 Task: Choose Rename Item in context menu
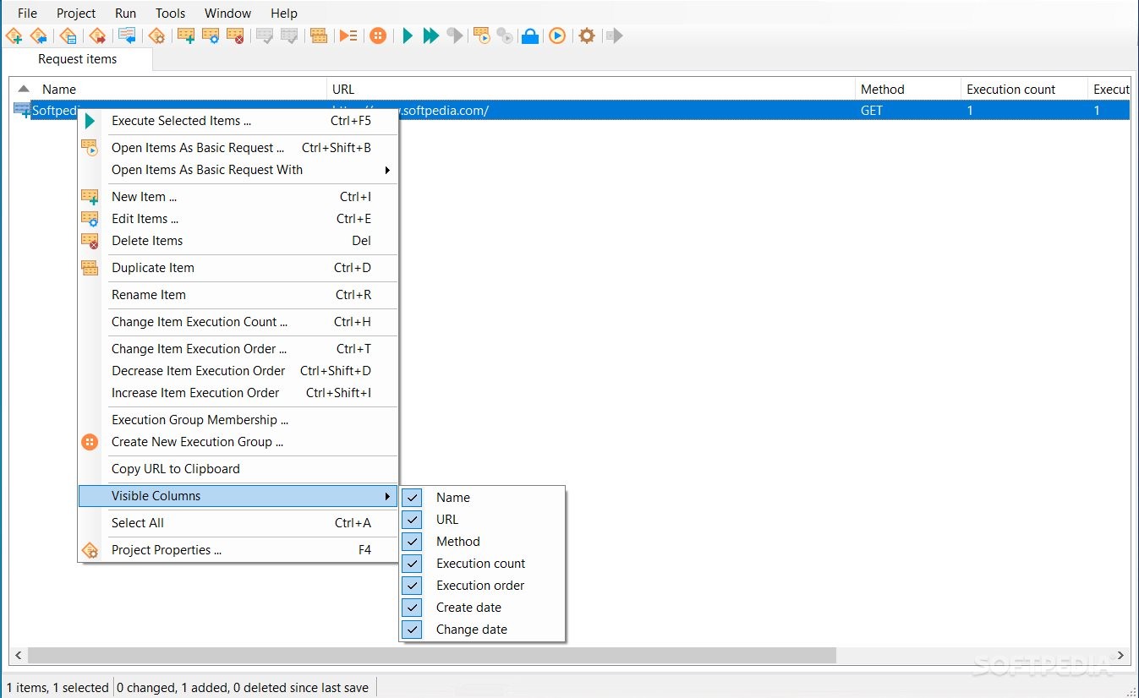tap(238, 295)
